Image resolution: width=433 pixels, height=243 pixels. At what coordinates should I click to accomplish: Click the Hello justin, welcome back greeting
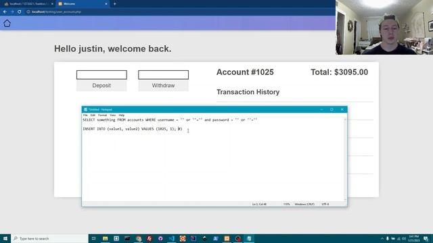[113, 49]
